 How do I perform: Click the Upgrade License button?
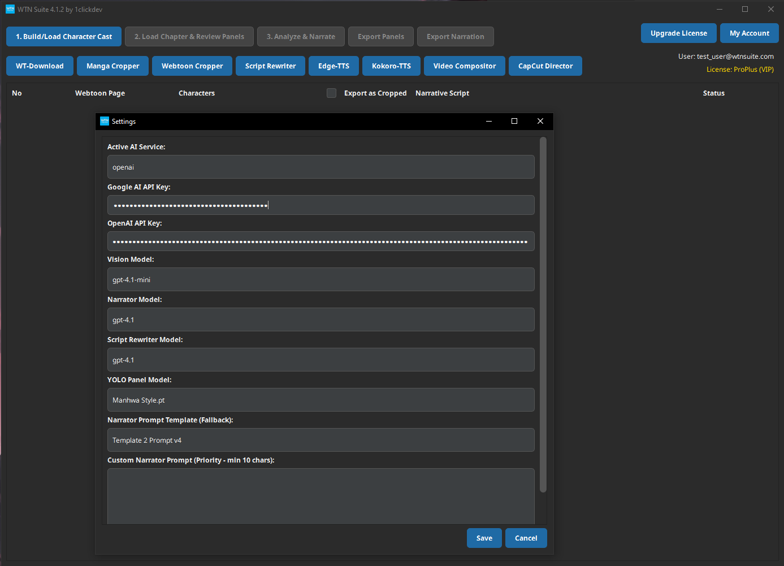678,33
